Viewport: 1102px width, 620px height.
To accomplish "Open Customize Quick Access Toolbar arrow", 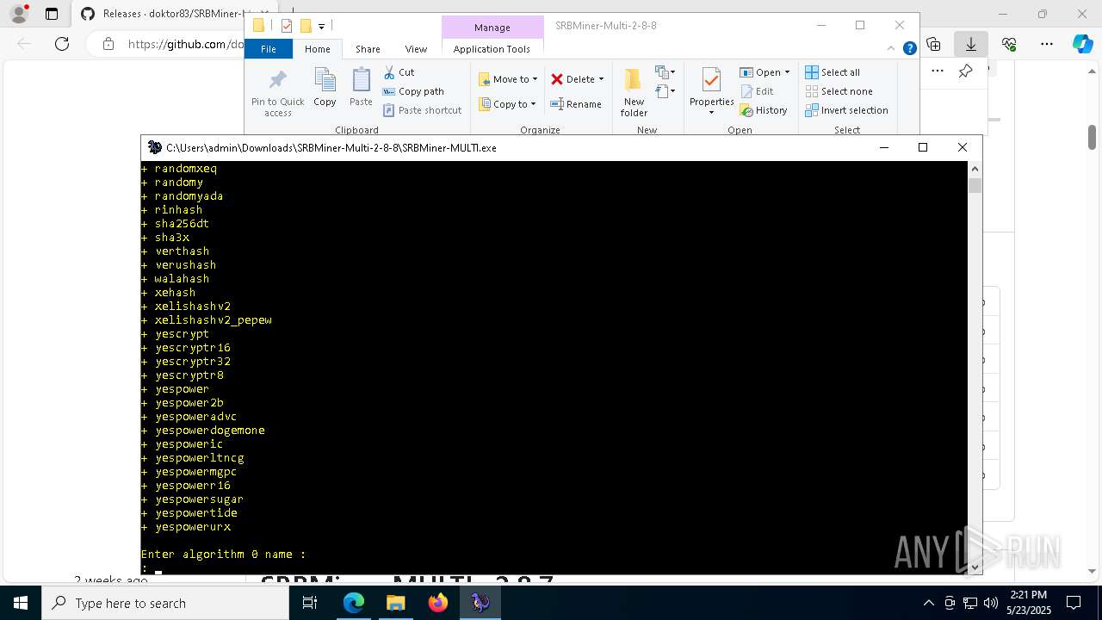I will (322, 27).
